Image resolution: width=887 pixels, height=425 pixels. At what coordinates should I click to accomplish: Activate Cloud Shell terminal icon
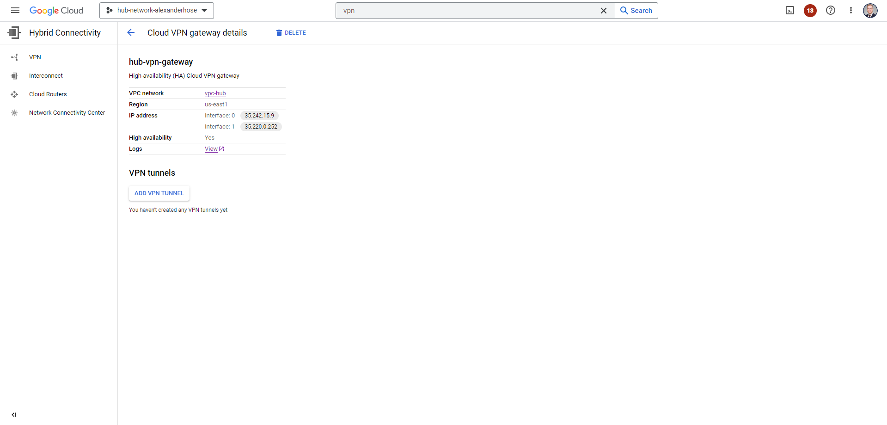click(790, 10)
